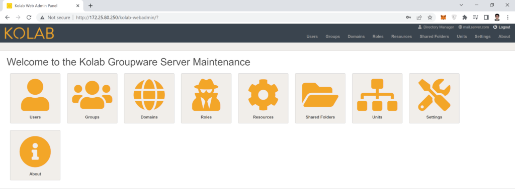This screenshot has width=515, height=189.
Task: Click the shield extension icon
Action: [454, 18]
